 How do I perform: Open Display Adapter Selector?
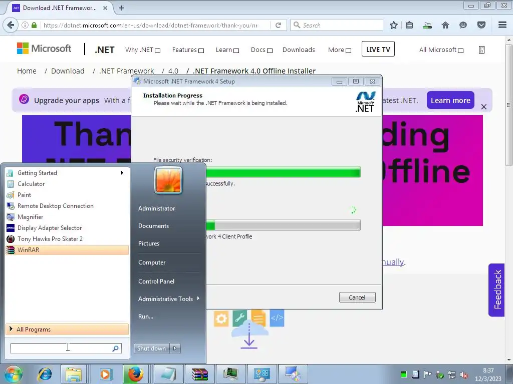[x=67, y=228]
